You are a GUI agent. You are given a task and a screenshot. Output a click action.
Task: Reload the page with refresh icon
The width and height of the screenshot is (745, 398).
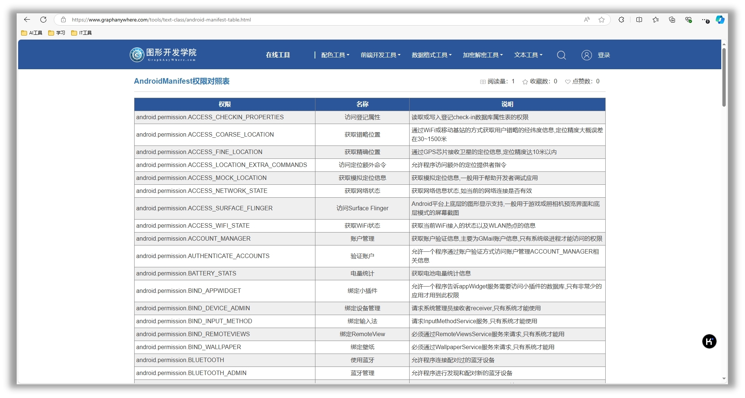[43, 20]
